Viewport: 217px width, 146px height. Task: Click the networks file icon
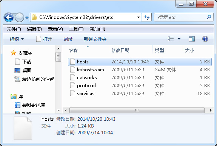[x=72, y=77]
